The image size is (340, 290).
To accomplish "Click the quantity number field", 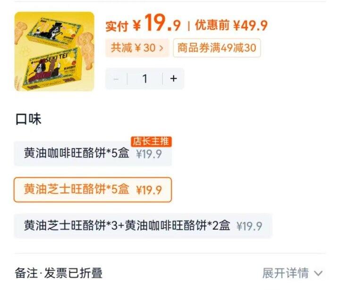I will (x=145, y=78).
